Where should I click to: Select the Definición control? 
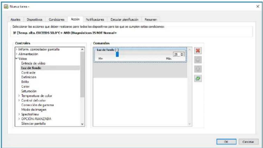[29, 77]
